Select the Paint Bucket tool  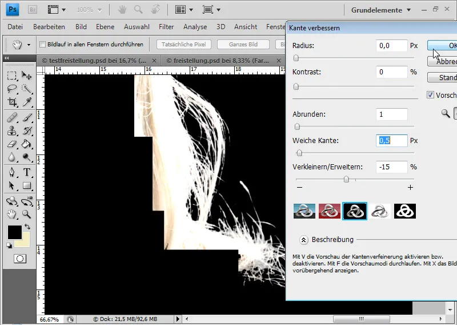26,144
